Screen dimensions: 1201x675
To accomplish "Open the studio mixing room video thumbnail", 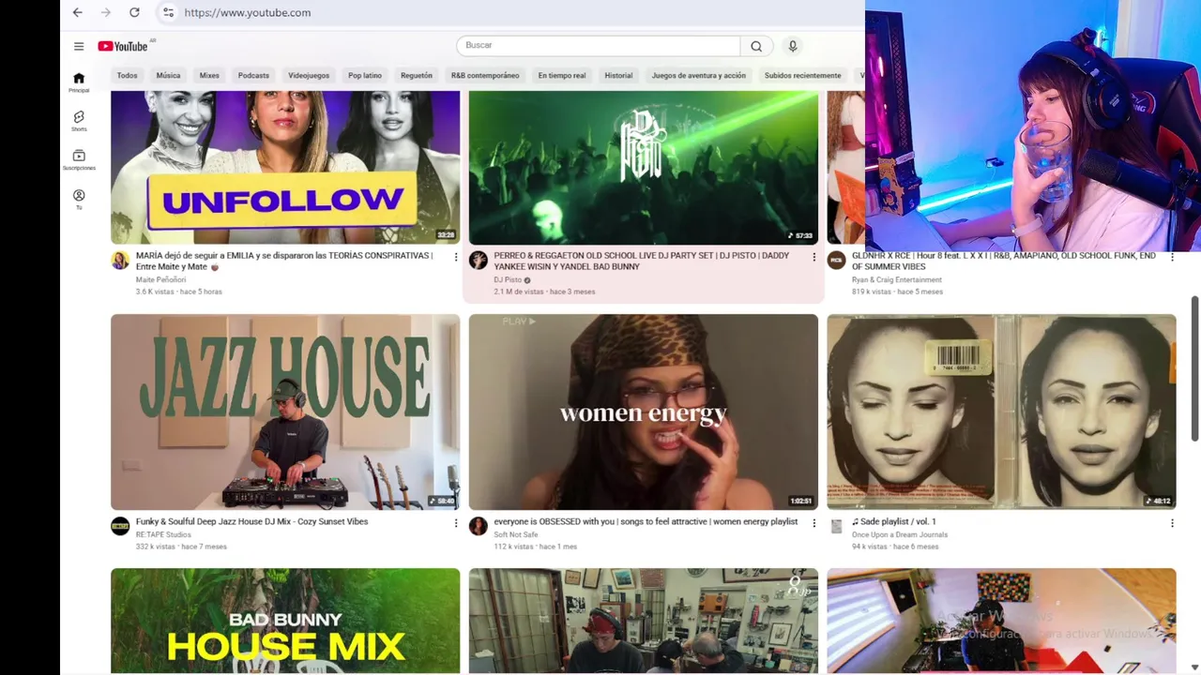I will coord(644,621).
